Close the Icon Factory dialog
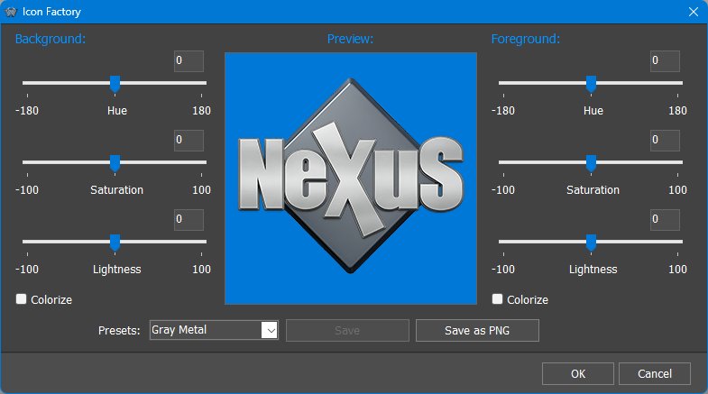The image size is (708, 394). (x=694, y=12)
